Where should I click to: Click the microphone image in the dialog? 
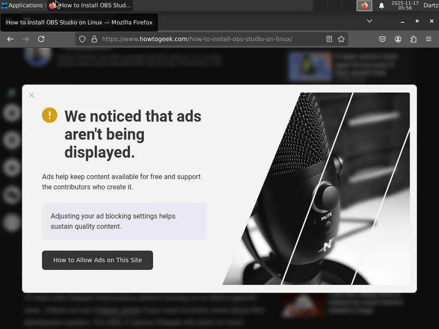click(x=316, y=188)
